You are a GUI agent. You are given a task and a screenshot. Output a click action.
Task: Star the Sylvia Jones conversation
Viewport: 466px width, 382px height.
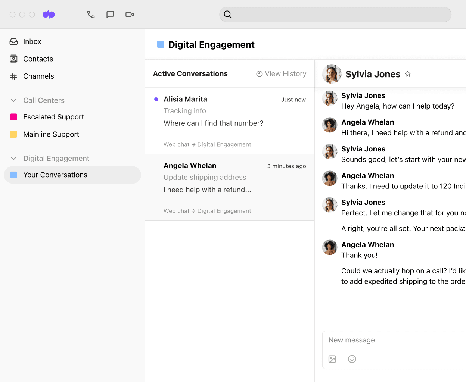click(x=407, y=74)
